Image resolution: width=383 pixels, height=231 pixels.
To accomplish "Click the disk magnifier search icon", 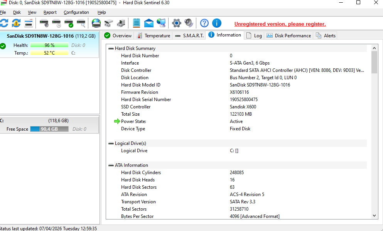I will pyautogui.click(x=81, y=23).
